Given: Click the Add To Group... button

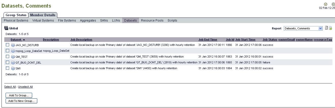Looking at the screenshot, I should [19, 95].
